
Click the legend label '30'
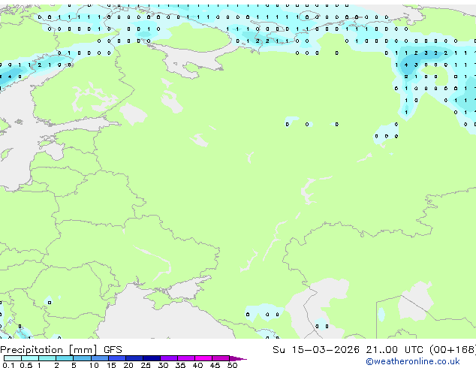coord(163,365)
